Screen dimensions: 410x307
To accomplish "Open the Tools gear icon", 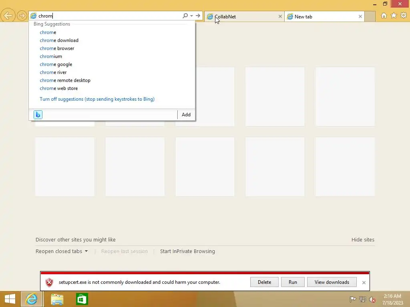I will (404, 16).
